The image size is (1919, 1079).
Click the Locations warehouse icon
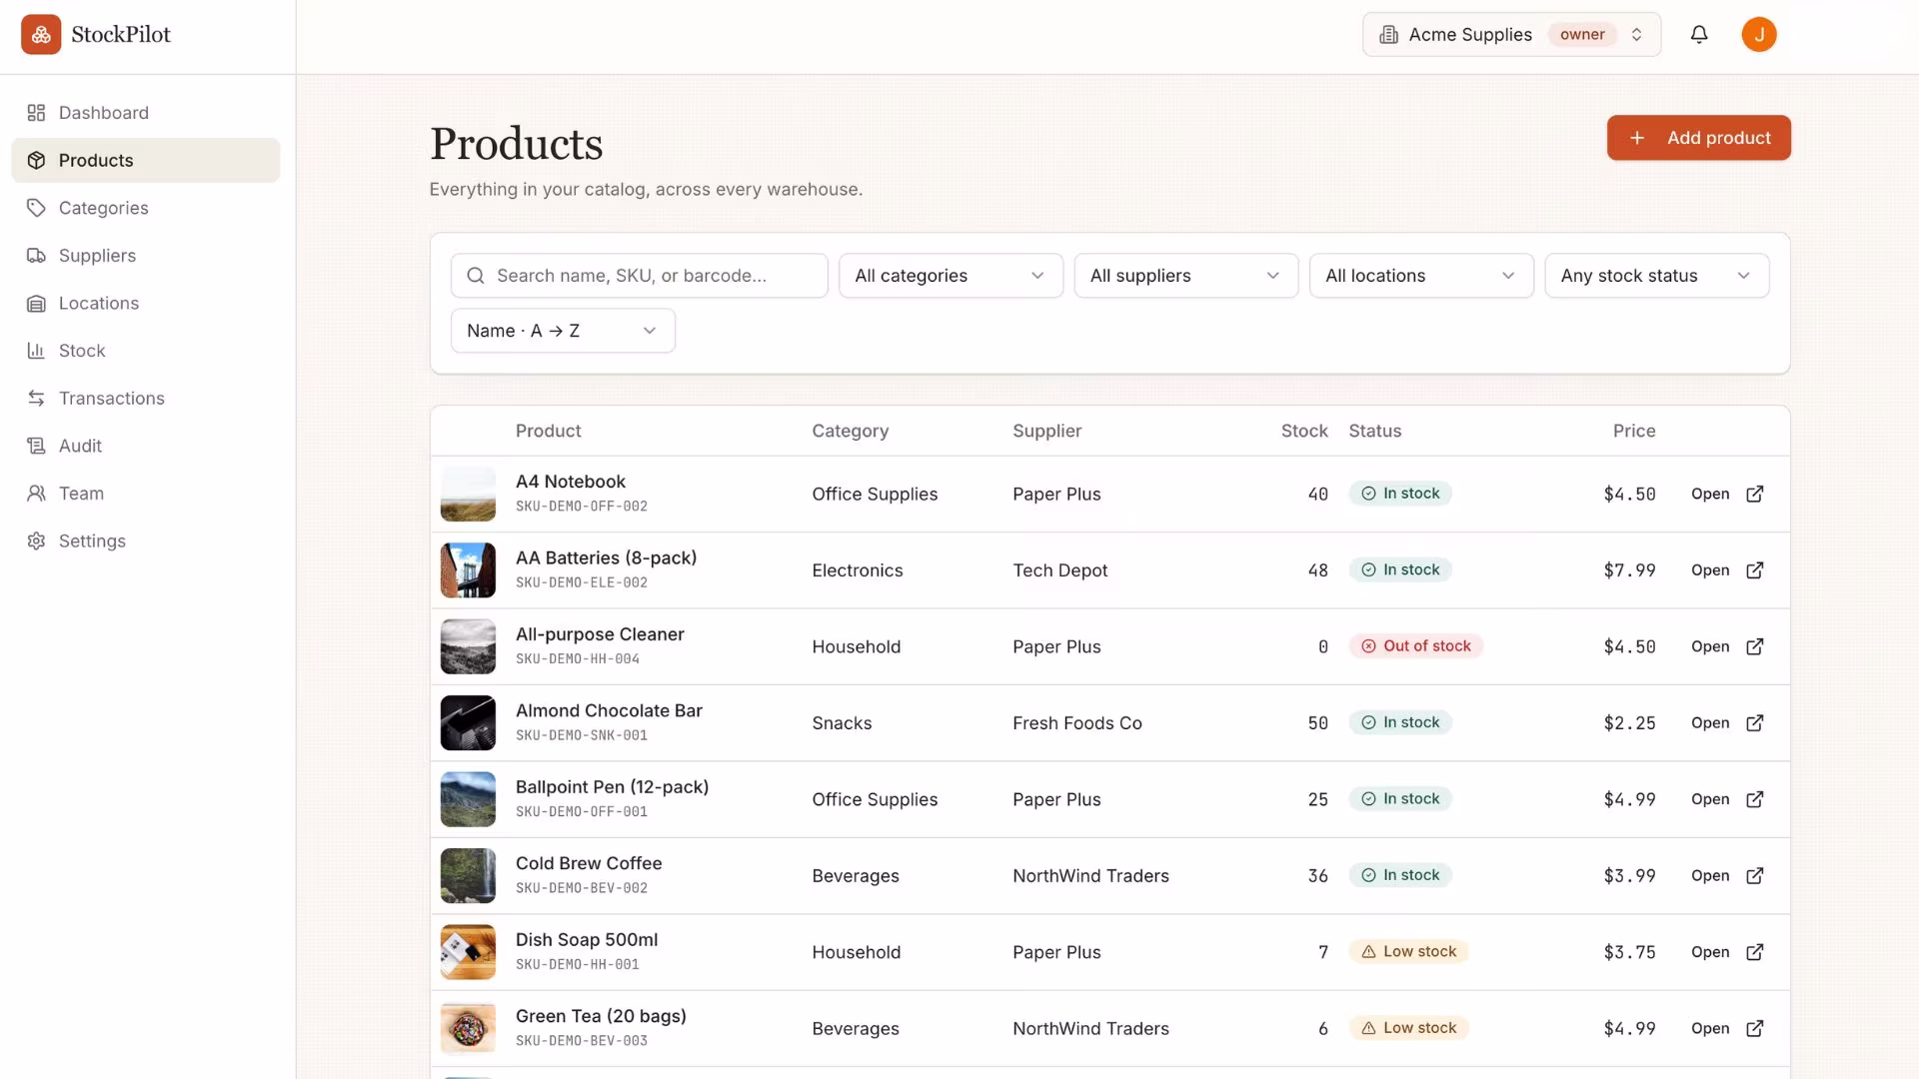tap(36, 304)
